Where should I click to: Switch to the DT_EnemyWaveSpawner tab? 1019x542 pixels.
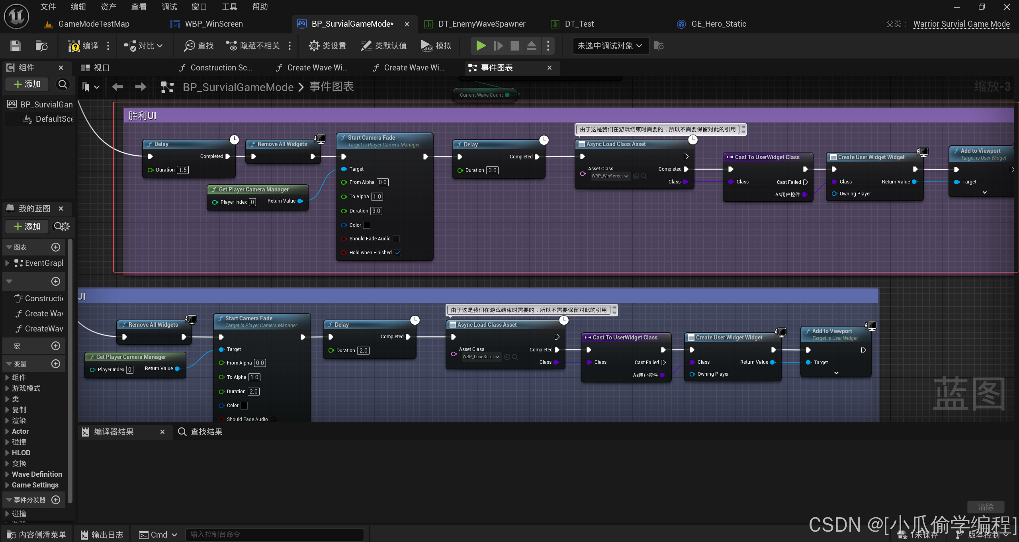(482, 24)
